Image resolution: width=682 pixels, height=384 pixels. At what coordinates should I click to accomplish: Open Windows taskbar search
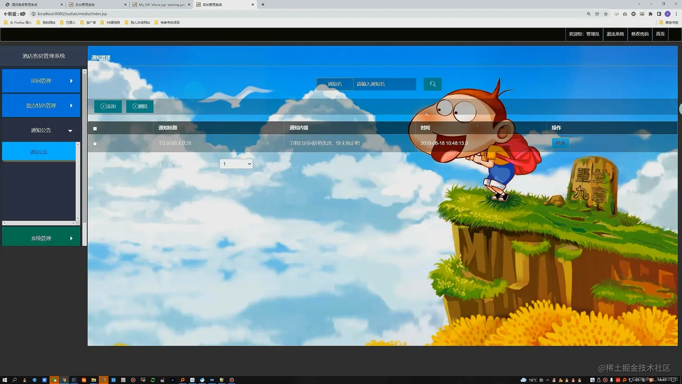pos(14,380)
